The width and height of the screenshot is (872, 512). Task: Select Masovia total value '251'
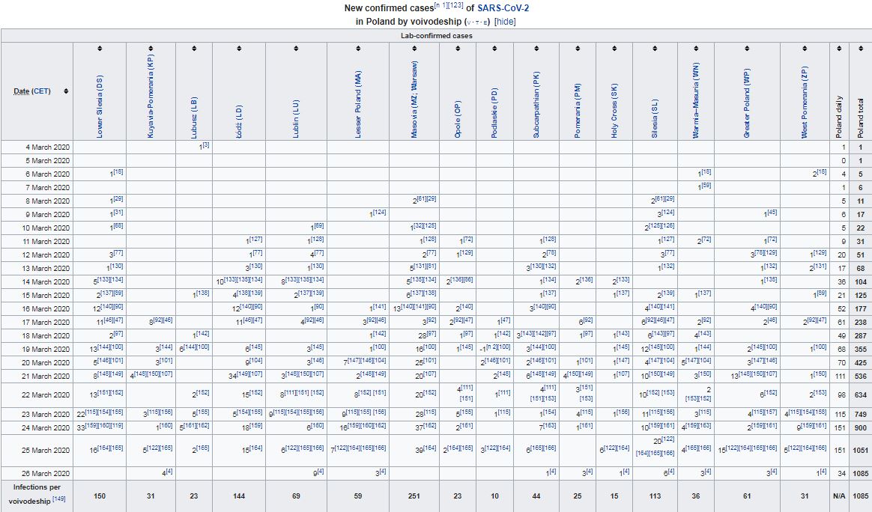coord(414,496)
